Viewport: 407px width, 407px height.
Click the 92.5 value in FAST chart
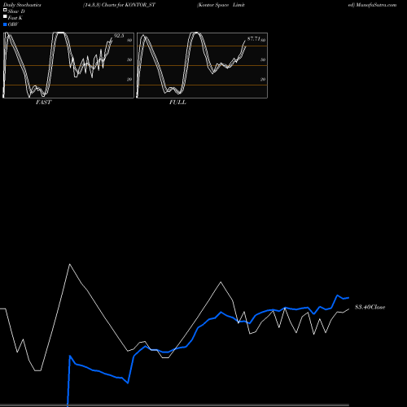coord(119,36)
